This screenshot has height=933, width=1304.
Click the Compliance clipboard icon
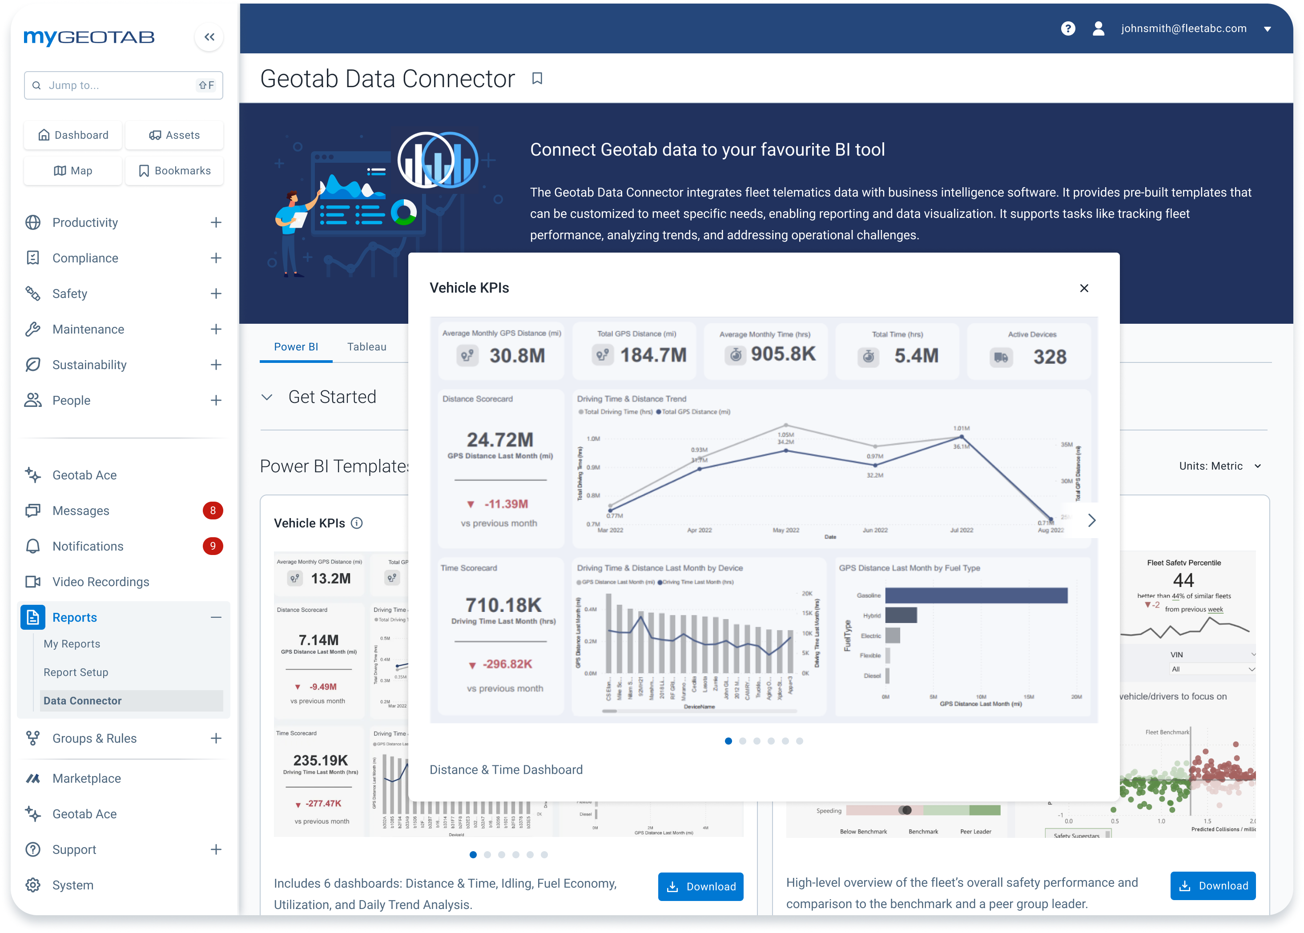tap(33, 258)
